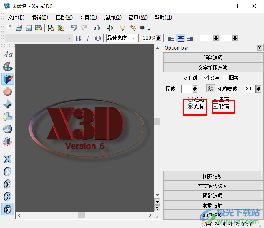Viewport: 264px width, 228px height.
Task: Select the 光滑 radio button
Action: 190,106
